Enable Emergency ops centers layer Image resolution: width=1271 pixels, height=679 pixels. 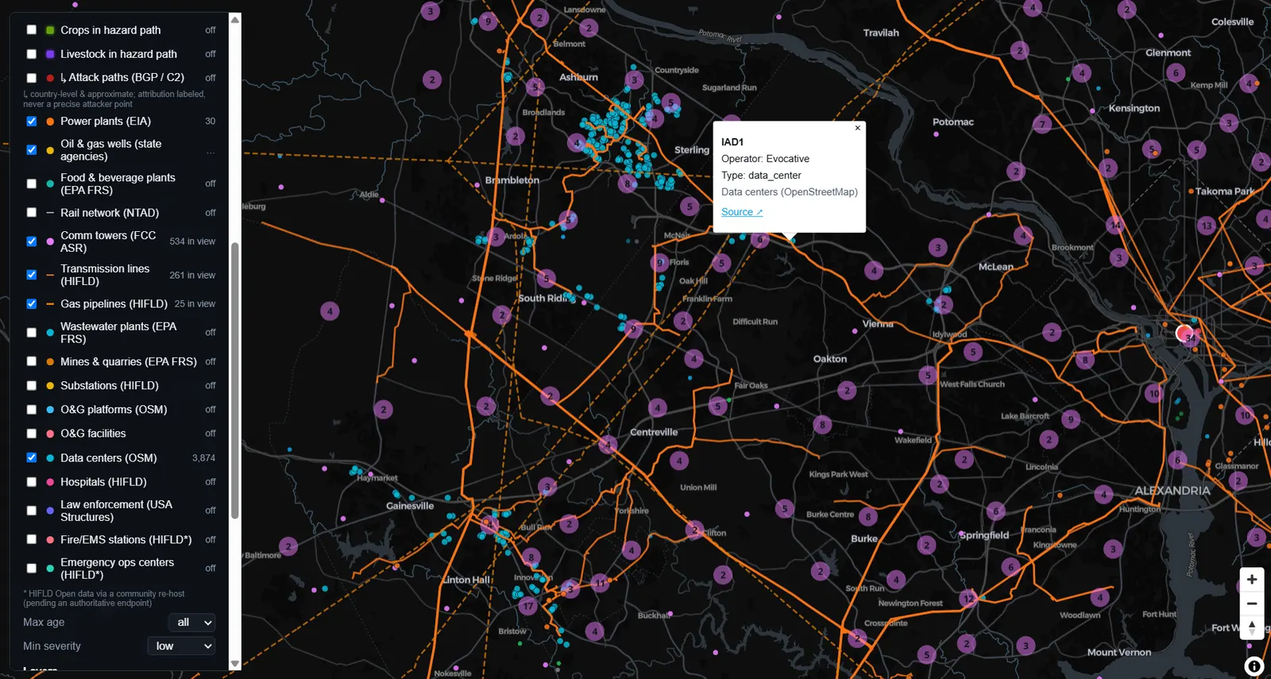coord(32,569)
